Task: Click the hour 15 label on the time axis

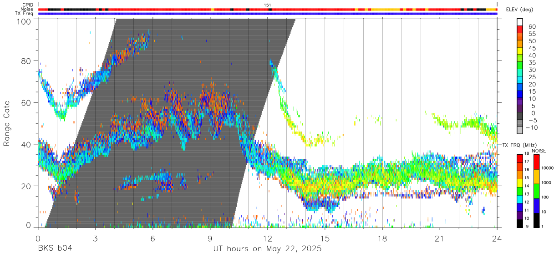Action: click(x=325, y=238)
